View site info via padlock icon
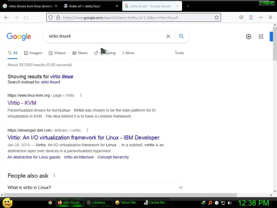277x208 pixels. tap(58, 18)
